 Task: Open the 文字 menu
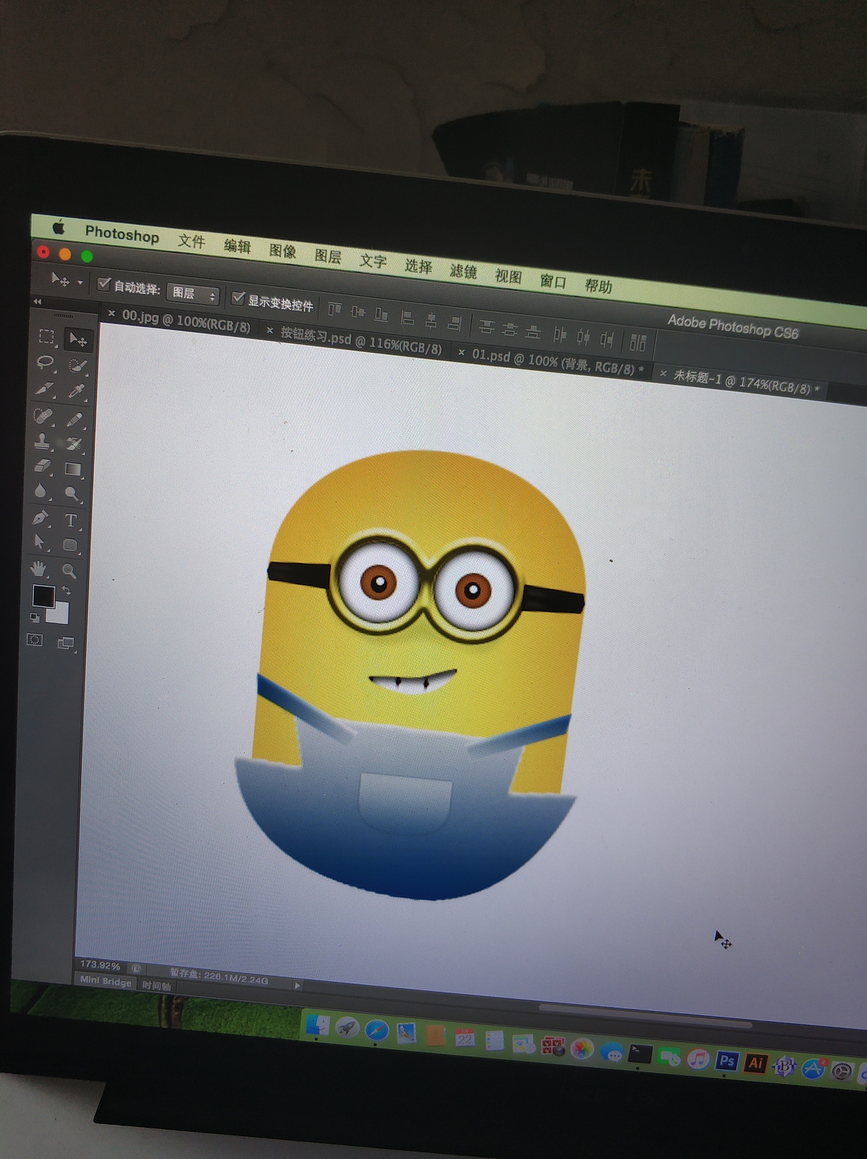click(373, 261)
